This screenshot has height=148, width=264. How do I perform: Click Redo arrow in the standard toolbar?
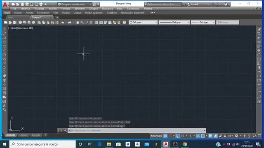[69, 22]
